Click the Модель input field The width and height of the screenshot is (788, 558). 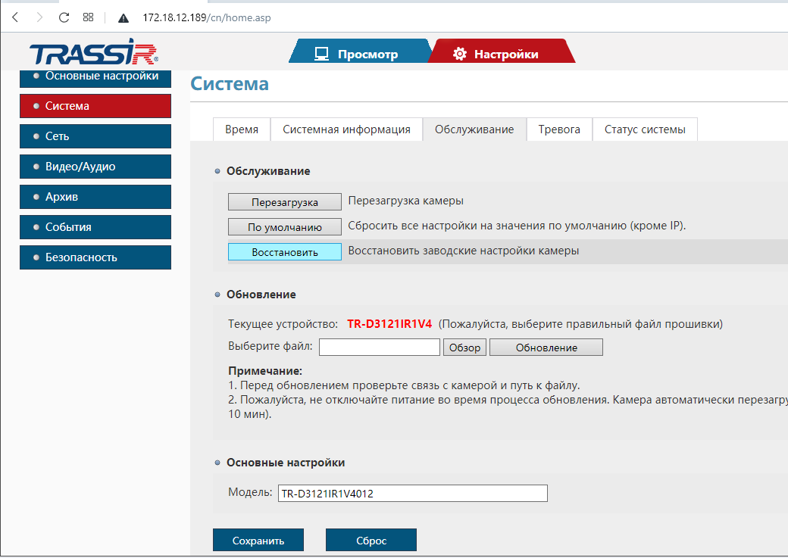click(413, 493)
